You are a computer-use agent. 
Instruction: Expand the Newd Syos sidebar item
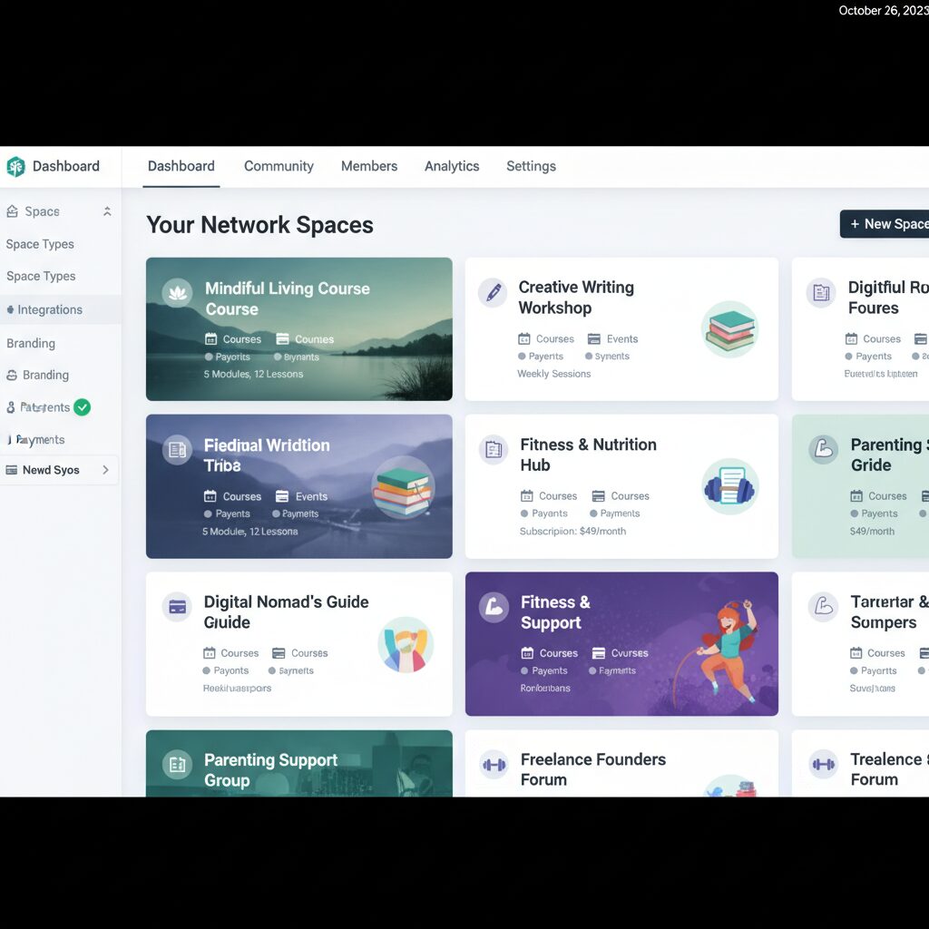pyautogui.click(x=105, y=470)
